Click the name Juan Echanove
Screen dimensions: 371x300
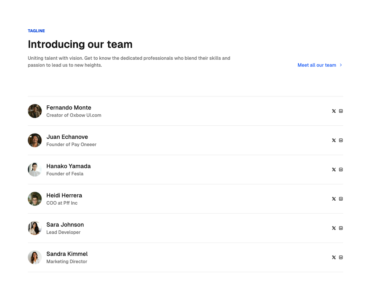(67, 137)
